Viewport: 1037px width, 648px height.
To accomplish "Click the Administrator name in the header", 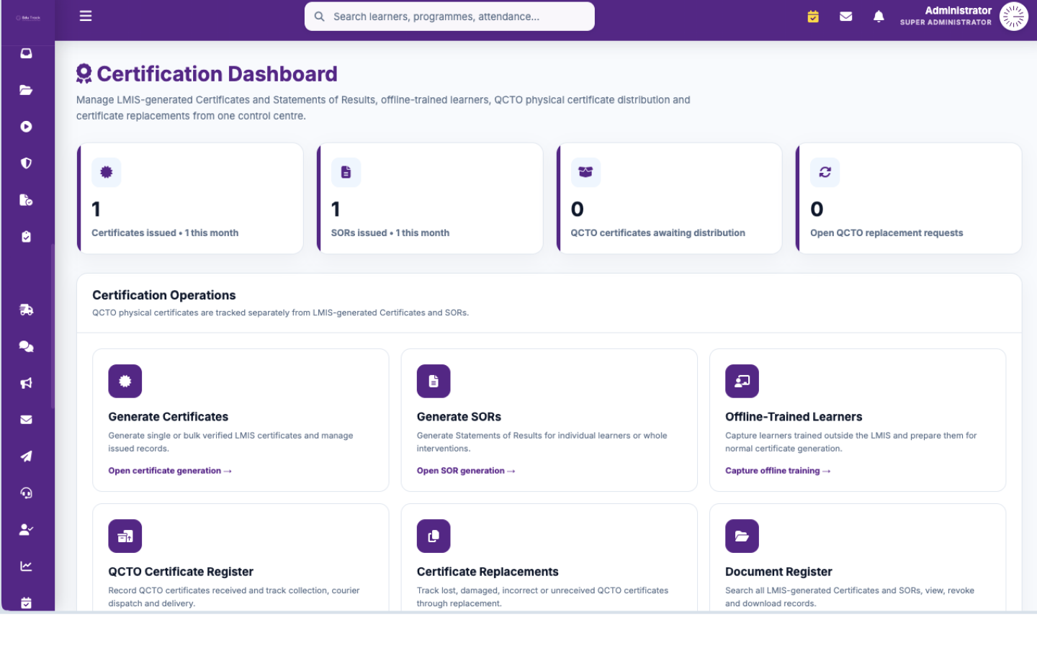I will pos(958,11).
